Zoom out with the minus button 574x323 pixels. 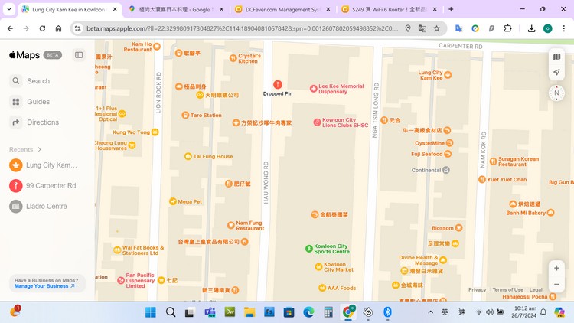557,284
